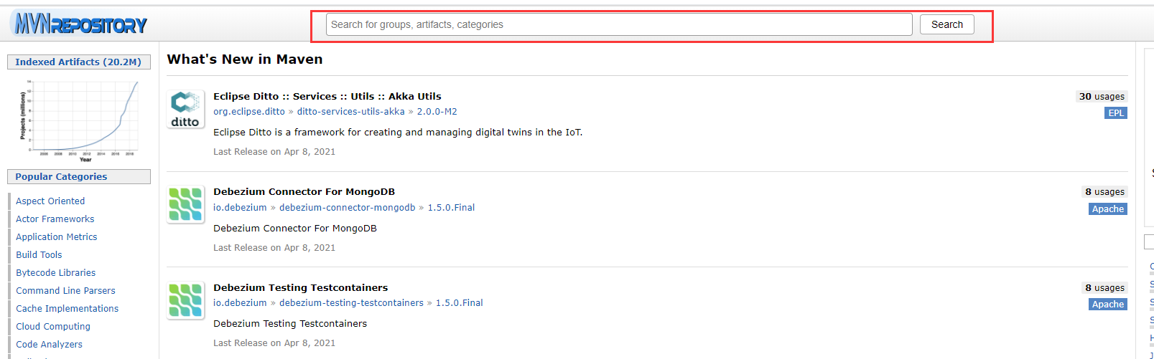View the 30 usages badge

point(1102,97)
